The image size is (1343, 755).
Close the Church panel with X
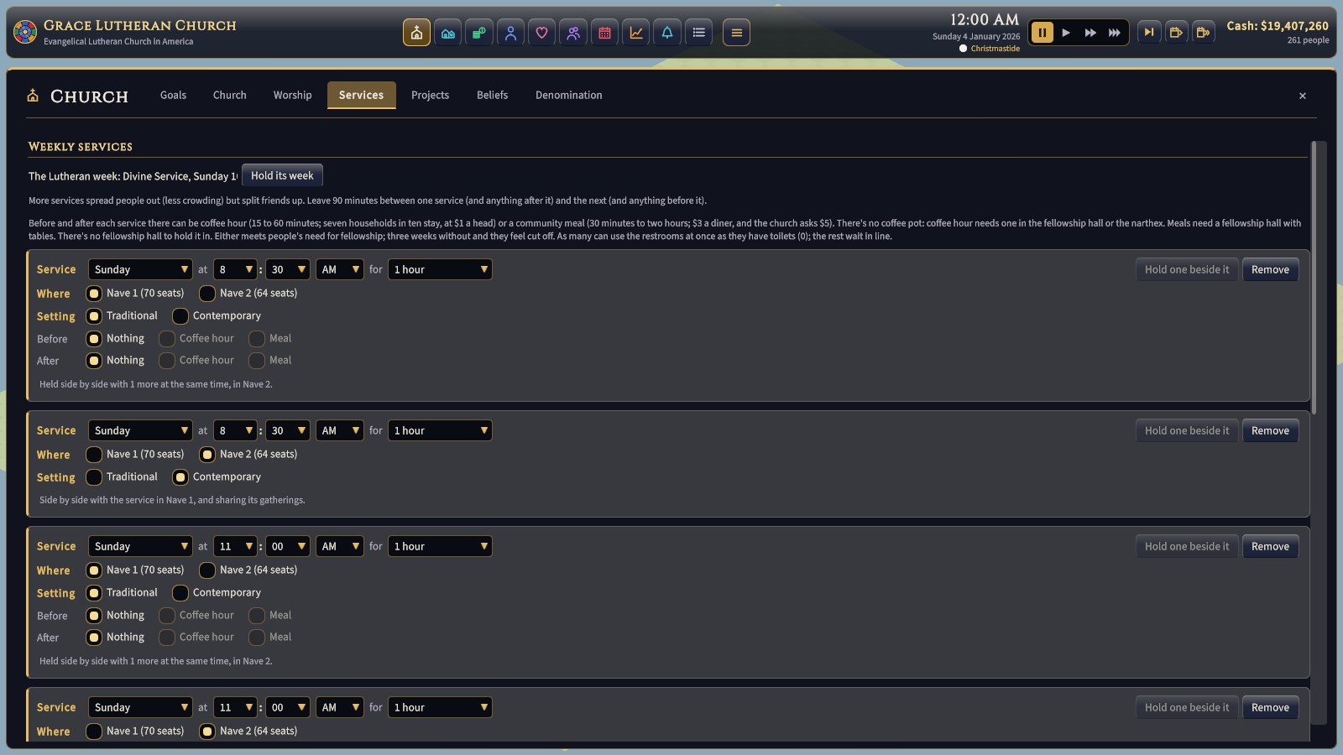[x=1303, y=96]
